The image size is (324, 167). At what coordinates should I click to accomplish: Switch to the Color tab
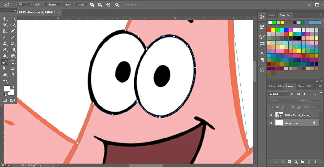point(272,15)
